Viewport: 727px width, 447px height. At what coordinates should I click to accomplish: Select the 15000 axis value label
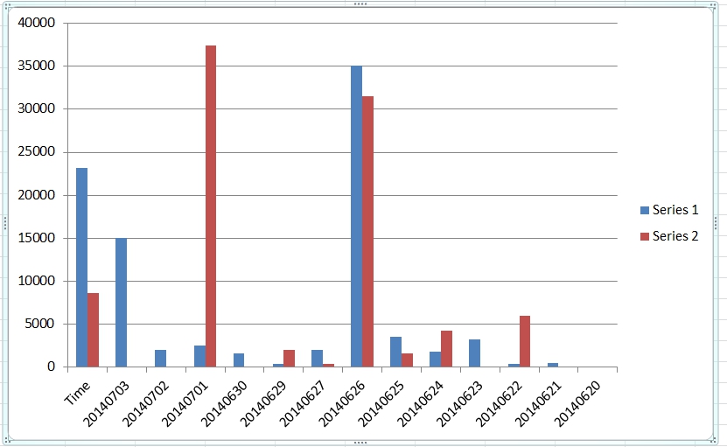pos(36,238)
